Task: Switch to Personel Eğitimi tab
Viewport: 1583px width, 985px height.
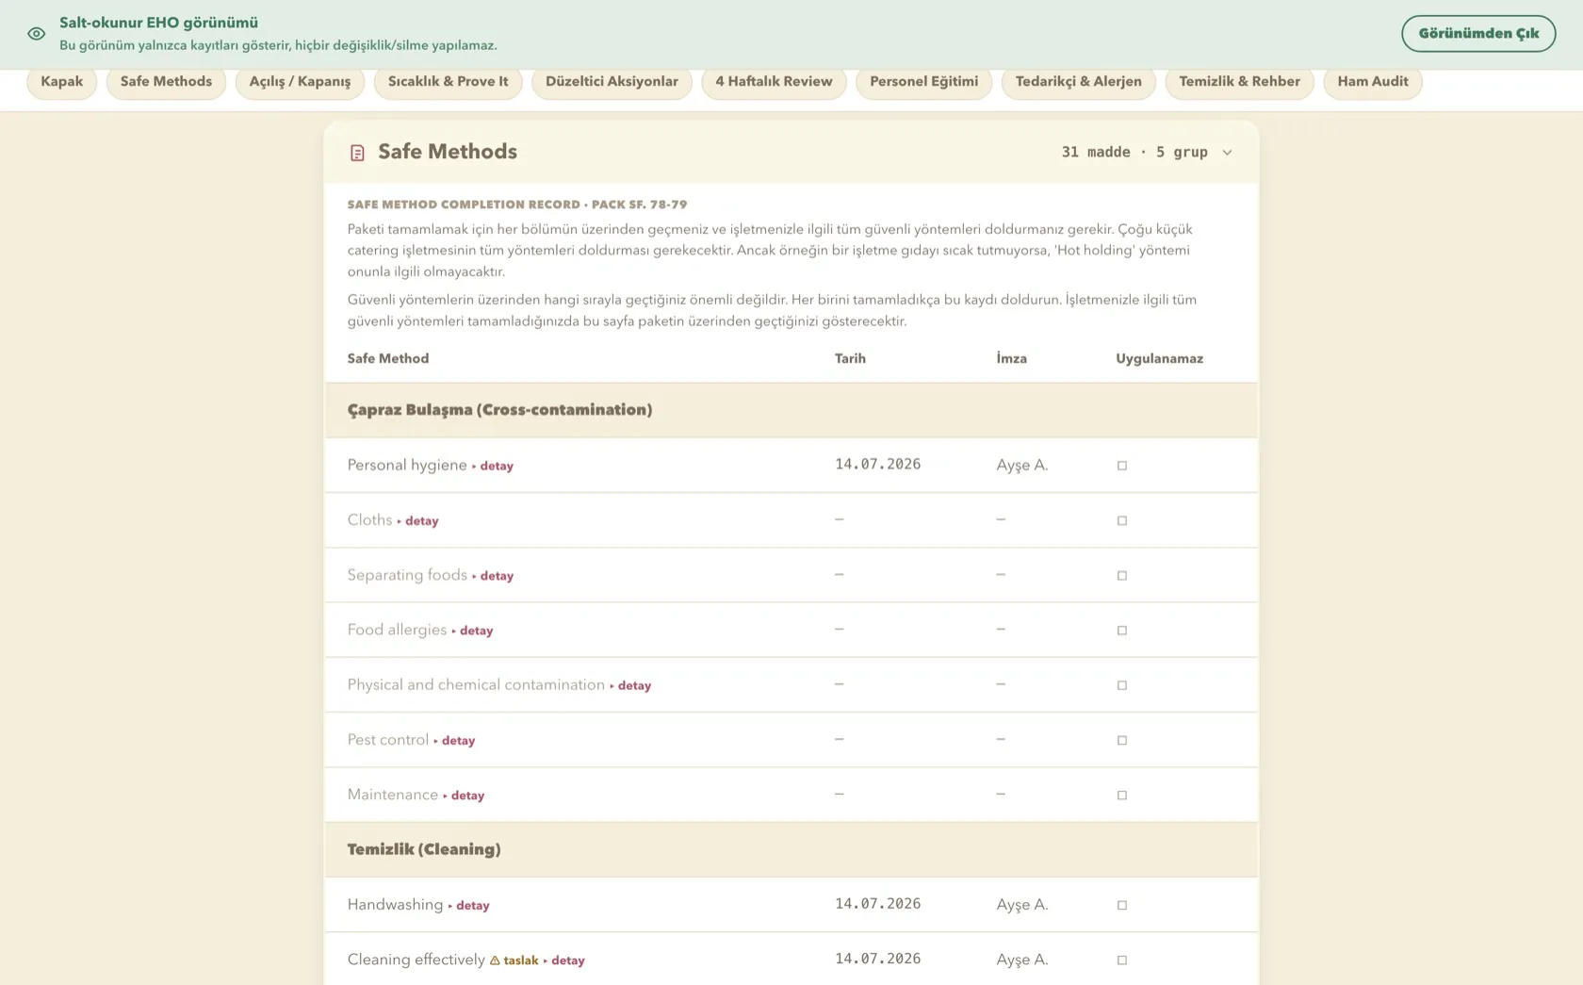Action: point(923,82)
